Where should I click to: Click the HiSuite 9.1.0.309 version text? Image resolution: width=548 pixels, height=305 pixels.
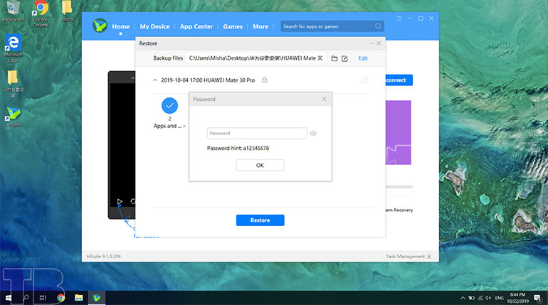pos(103,256)
